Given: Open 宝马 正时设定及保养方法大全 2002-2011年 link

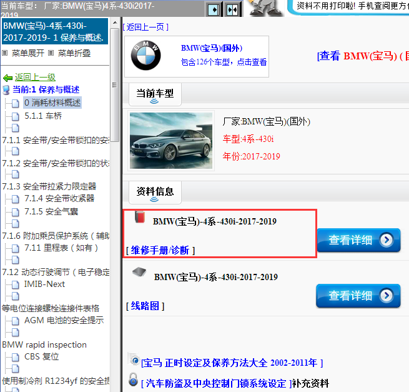Looking at the screenshot, I should click(232, 363).
